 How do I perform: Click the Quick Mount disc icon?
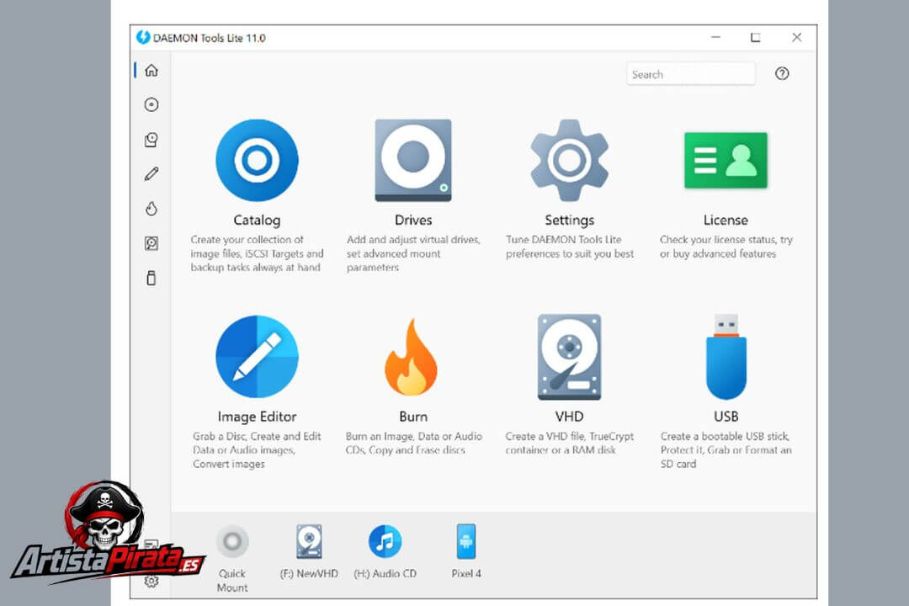click(232, 542)
